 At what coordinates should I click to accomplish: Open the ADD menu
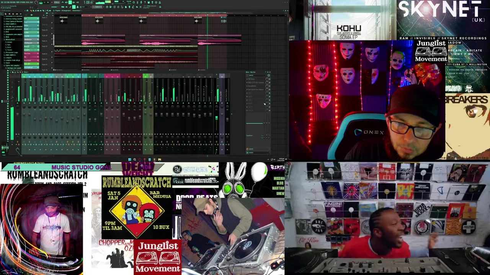pyautogui.click(x=9, y=2)
